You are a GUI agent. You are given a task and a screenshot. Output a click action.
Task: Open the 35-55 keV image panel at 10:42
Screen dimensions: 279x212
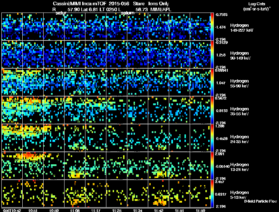[x=12, y=110]
